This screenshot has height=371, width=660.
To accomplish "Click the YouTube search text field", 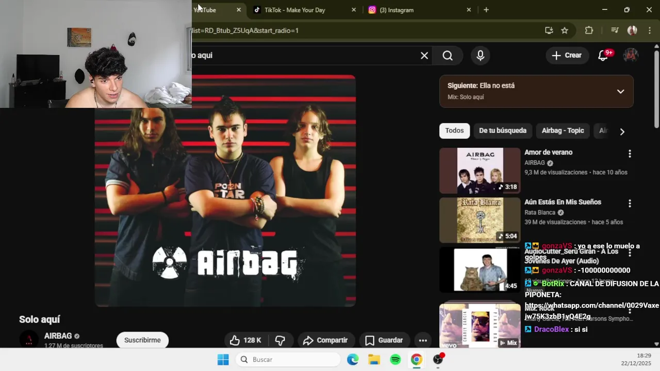I will tap(304, 55).
